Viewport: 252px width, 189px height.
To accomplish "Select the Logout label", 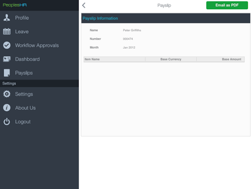I will point(23,122).
